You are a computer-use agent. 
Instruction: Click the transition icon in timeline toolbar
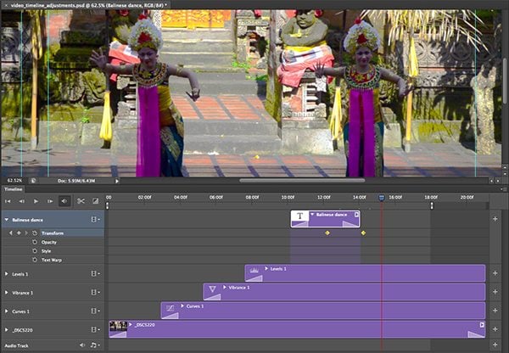95,201
